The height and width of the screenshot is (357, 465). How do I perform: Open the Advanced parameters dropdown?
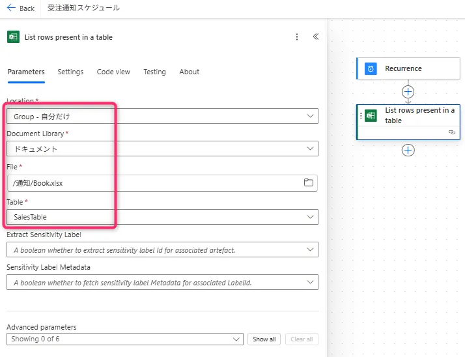tap(236, 339)
